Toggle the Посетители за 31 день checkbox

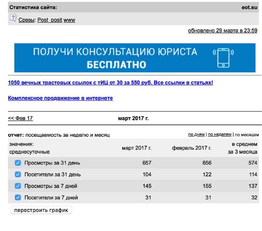tap(18, 174)
